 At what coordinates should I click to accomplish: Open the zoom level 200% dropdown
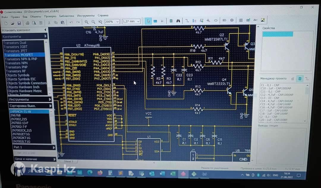pos(112,21)
